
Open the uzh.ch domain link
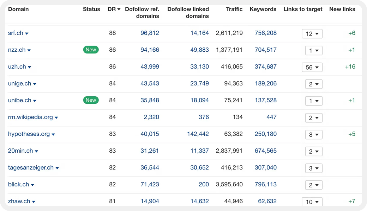tap(17, 67)
